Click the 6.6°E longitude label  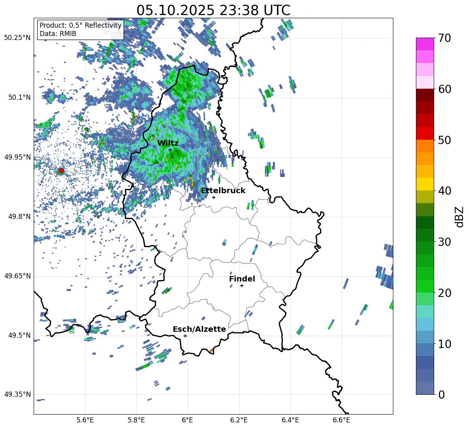coord(341,420)
